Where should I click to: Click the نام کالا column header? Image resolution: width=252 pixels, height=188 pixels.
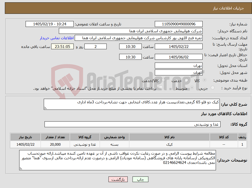pyautogui.click(x=169, y=137)
